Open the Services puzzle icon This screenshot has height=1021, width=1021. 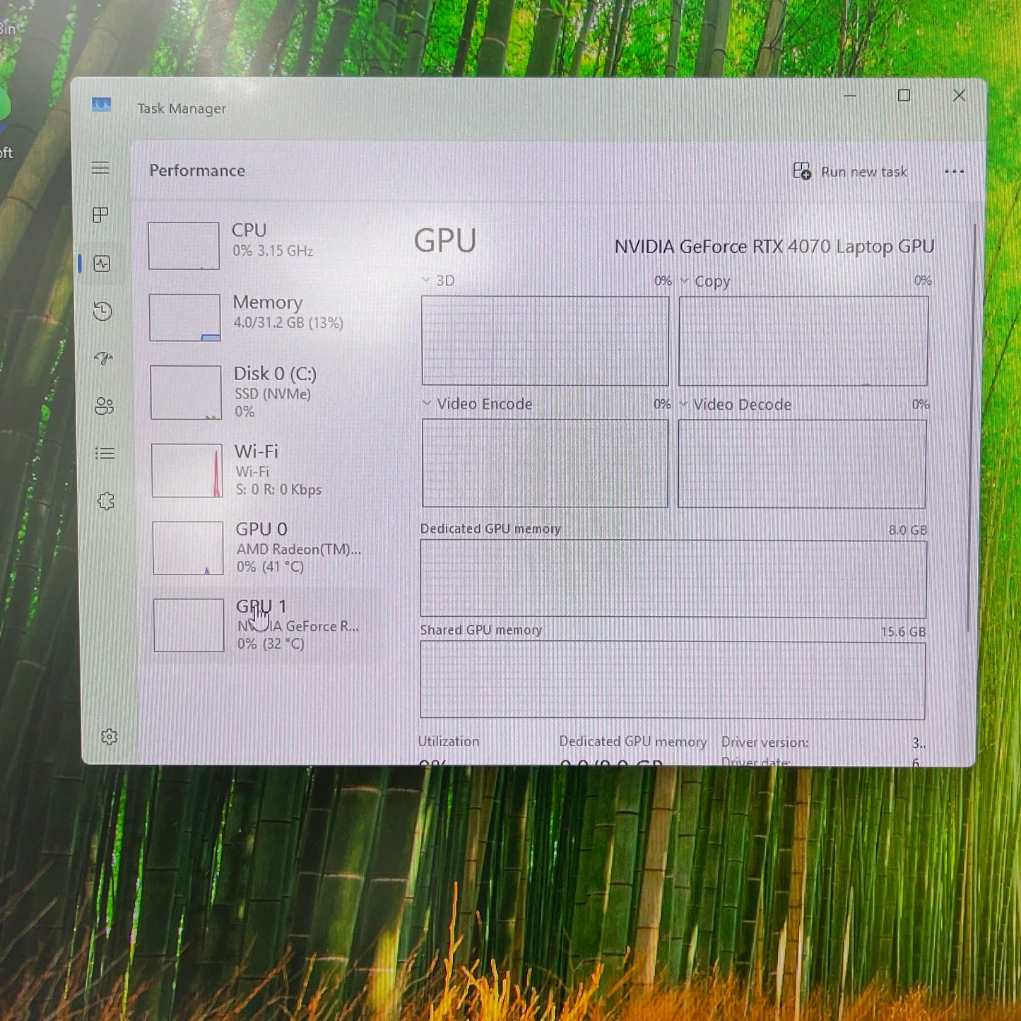106,501
